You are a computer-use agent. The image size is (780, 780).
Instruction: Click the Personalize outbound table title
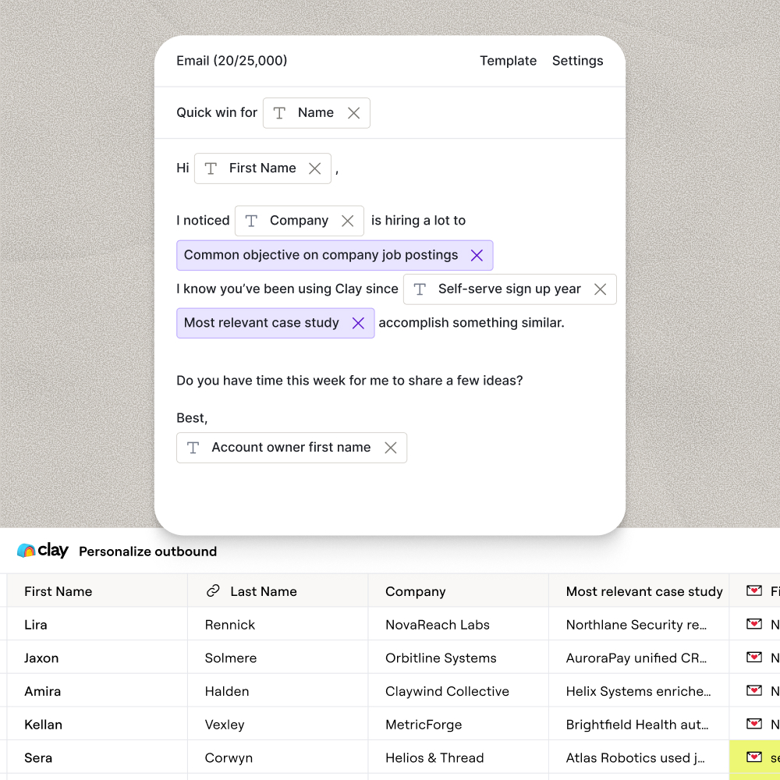coord(147,551)
